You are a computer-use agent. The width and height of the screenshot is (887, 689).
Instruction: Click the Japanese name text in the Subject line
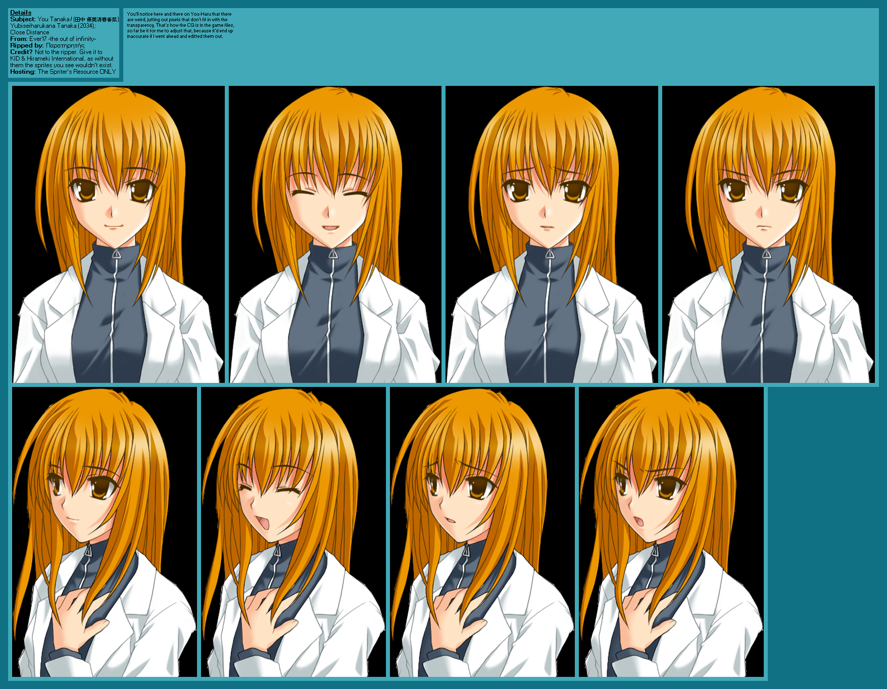96,19
